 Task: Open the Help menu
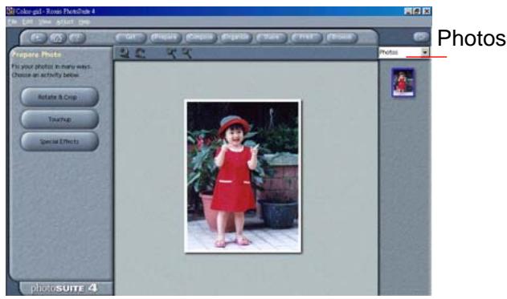(x=84, y=22)
